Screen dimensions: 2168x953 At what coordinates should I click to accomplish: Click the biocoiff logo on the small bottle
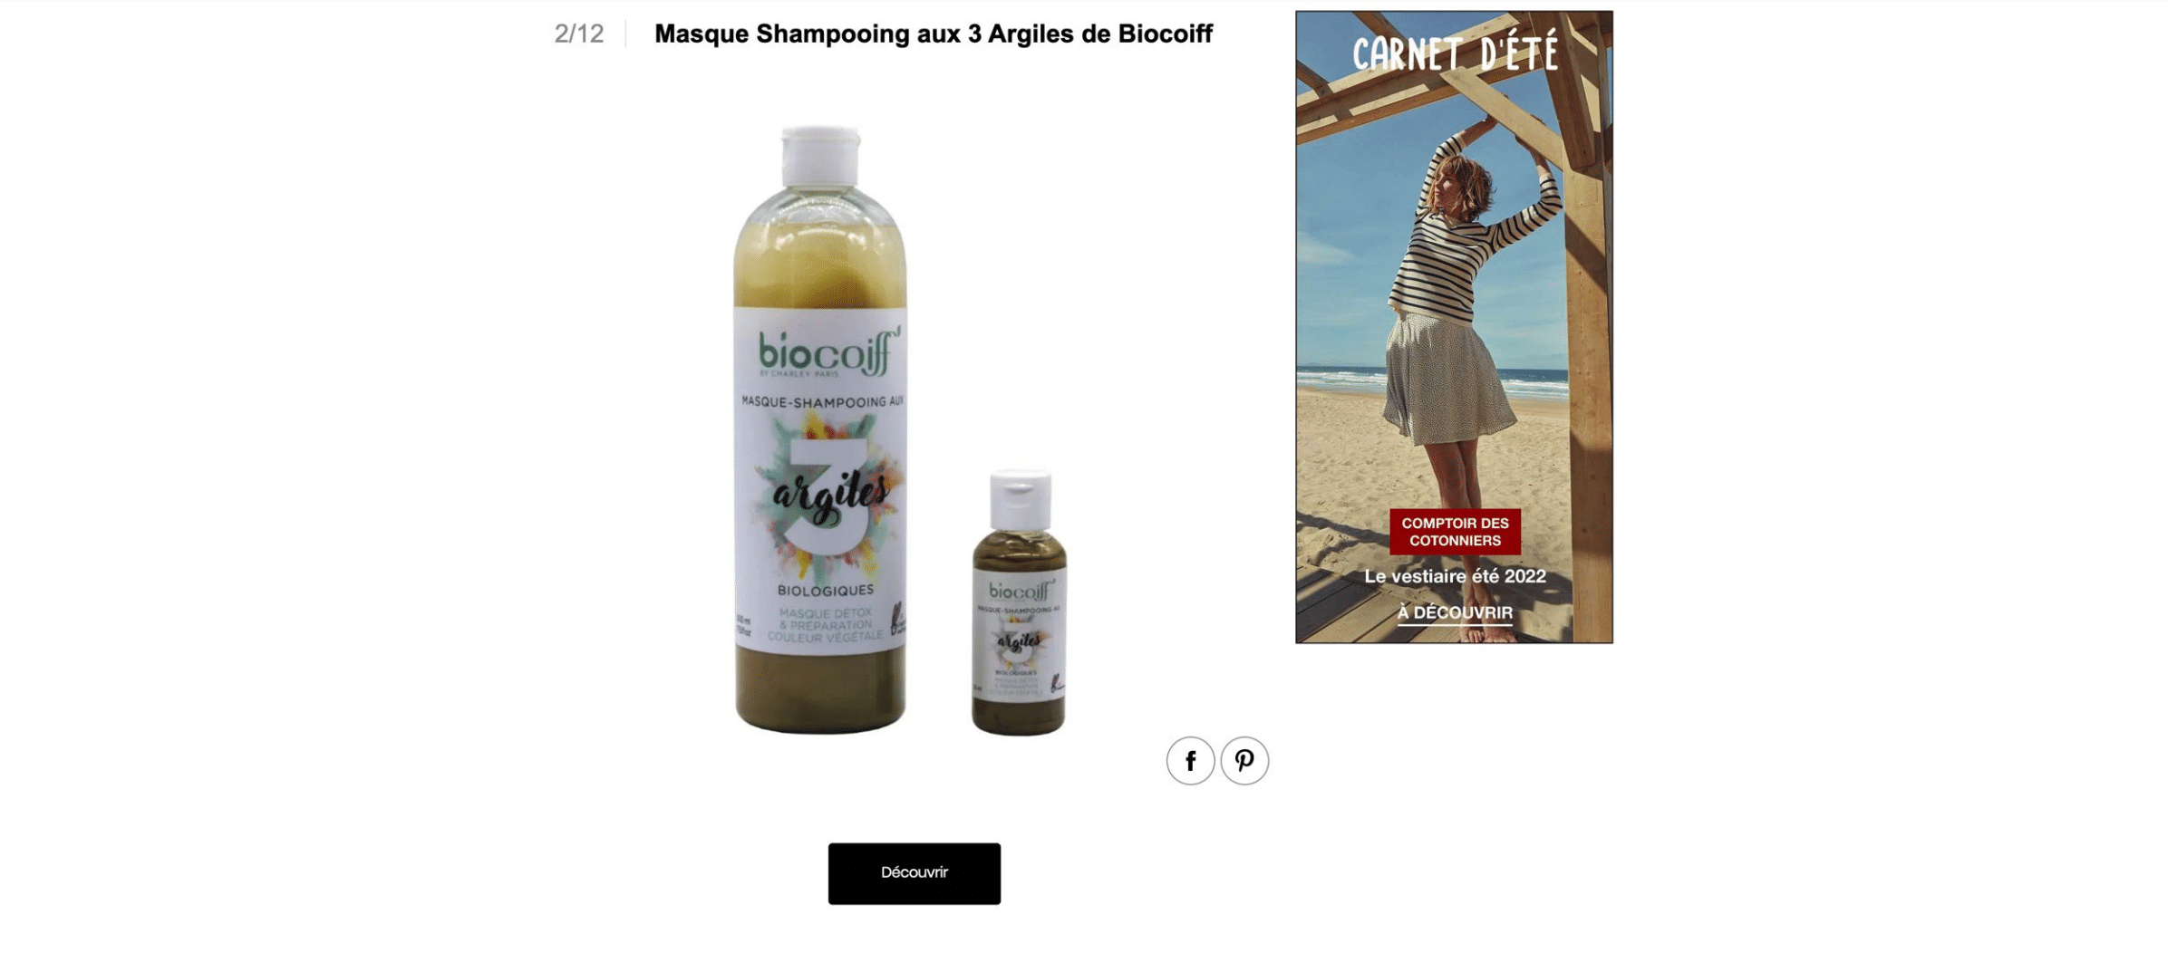(1021, 592)
